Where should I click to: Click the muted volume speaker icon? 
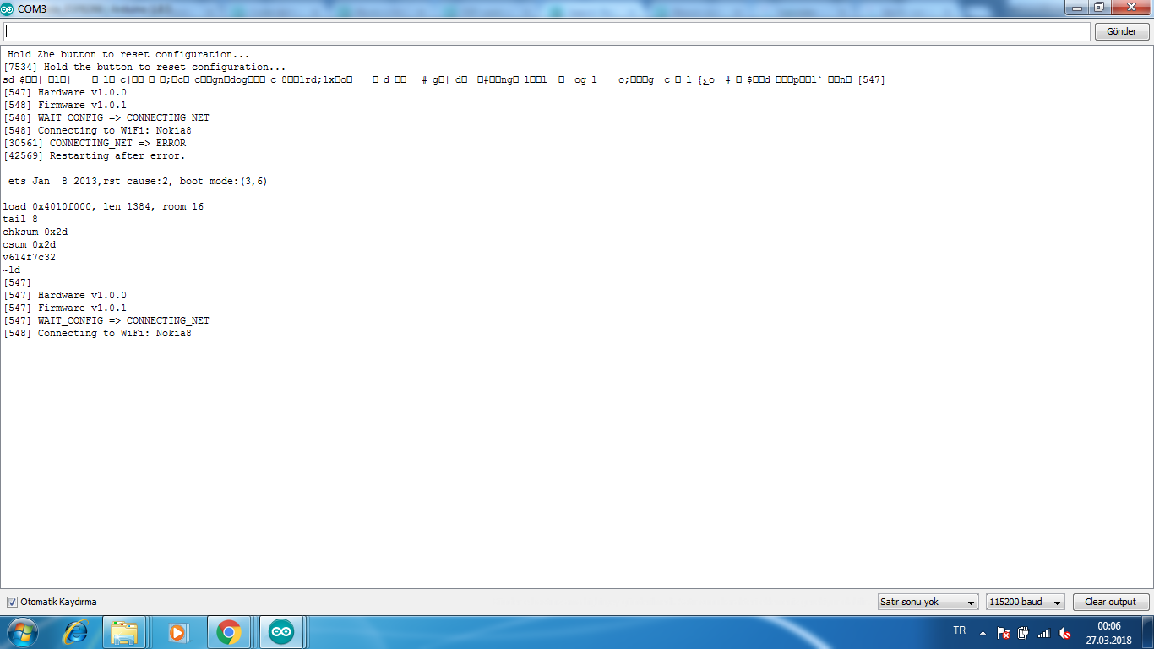pos(1064,633)
